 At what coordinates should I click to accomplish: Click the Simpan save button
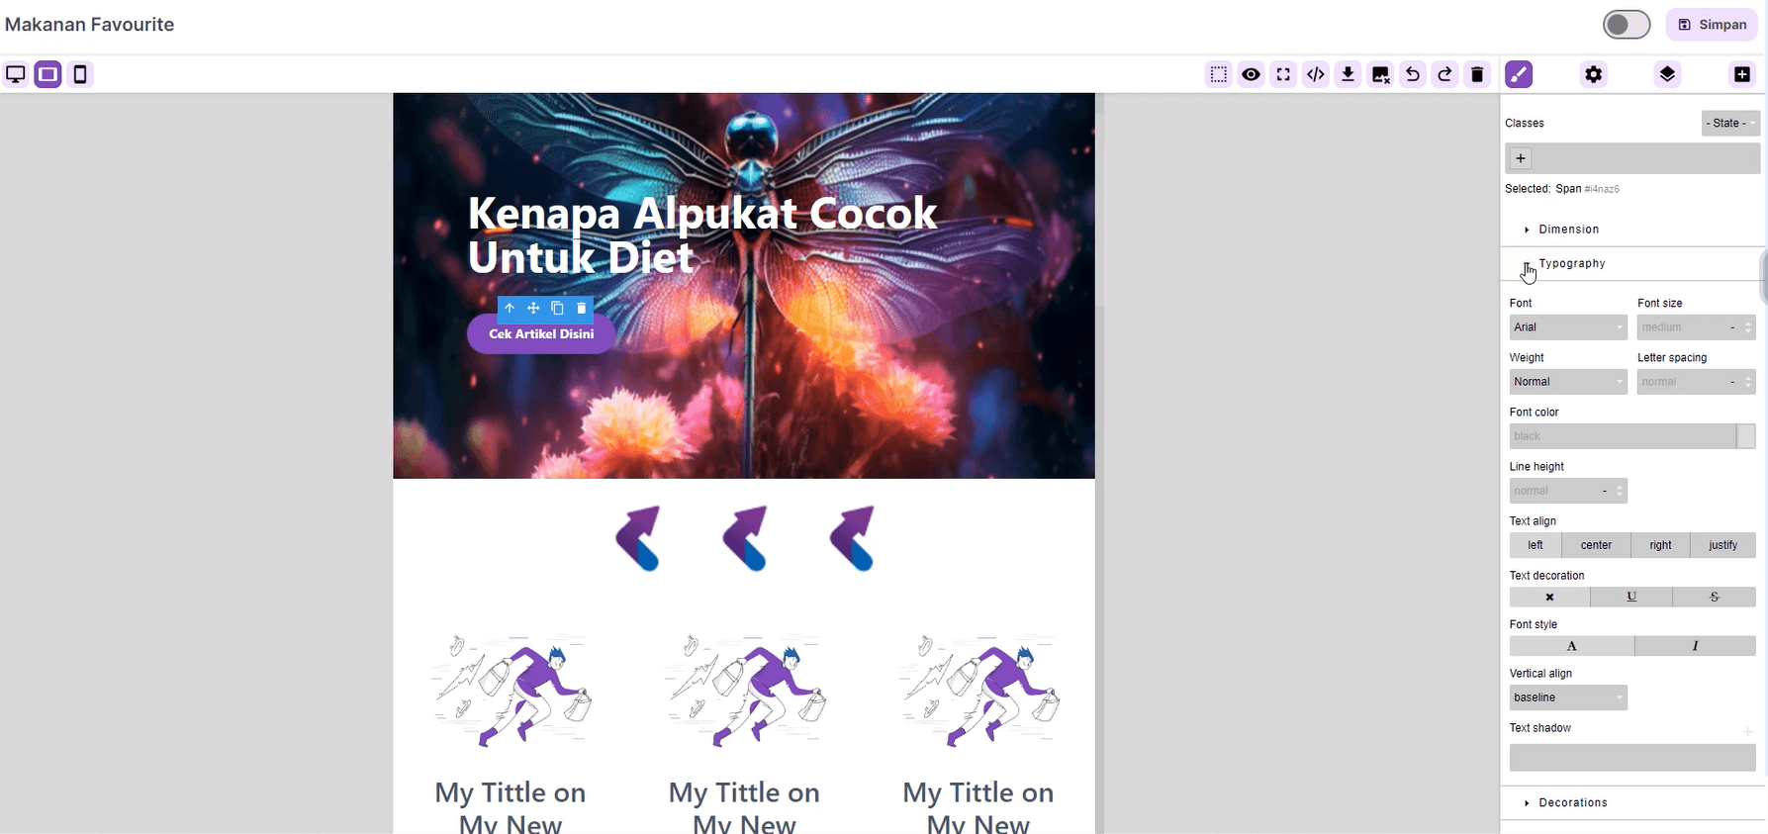1713,25
